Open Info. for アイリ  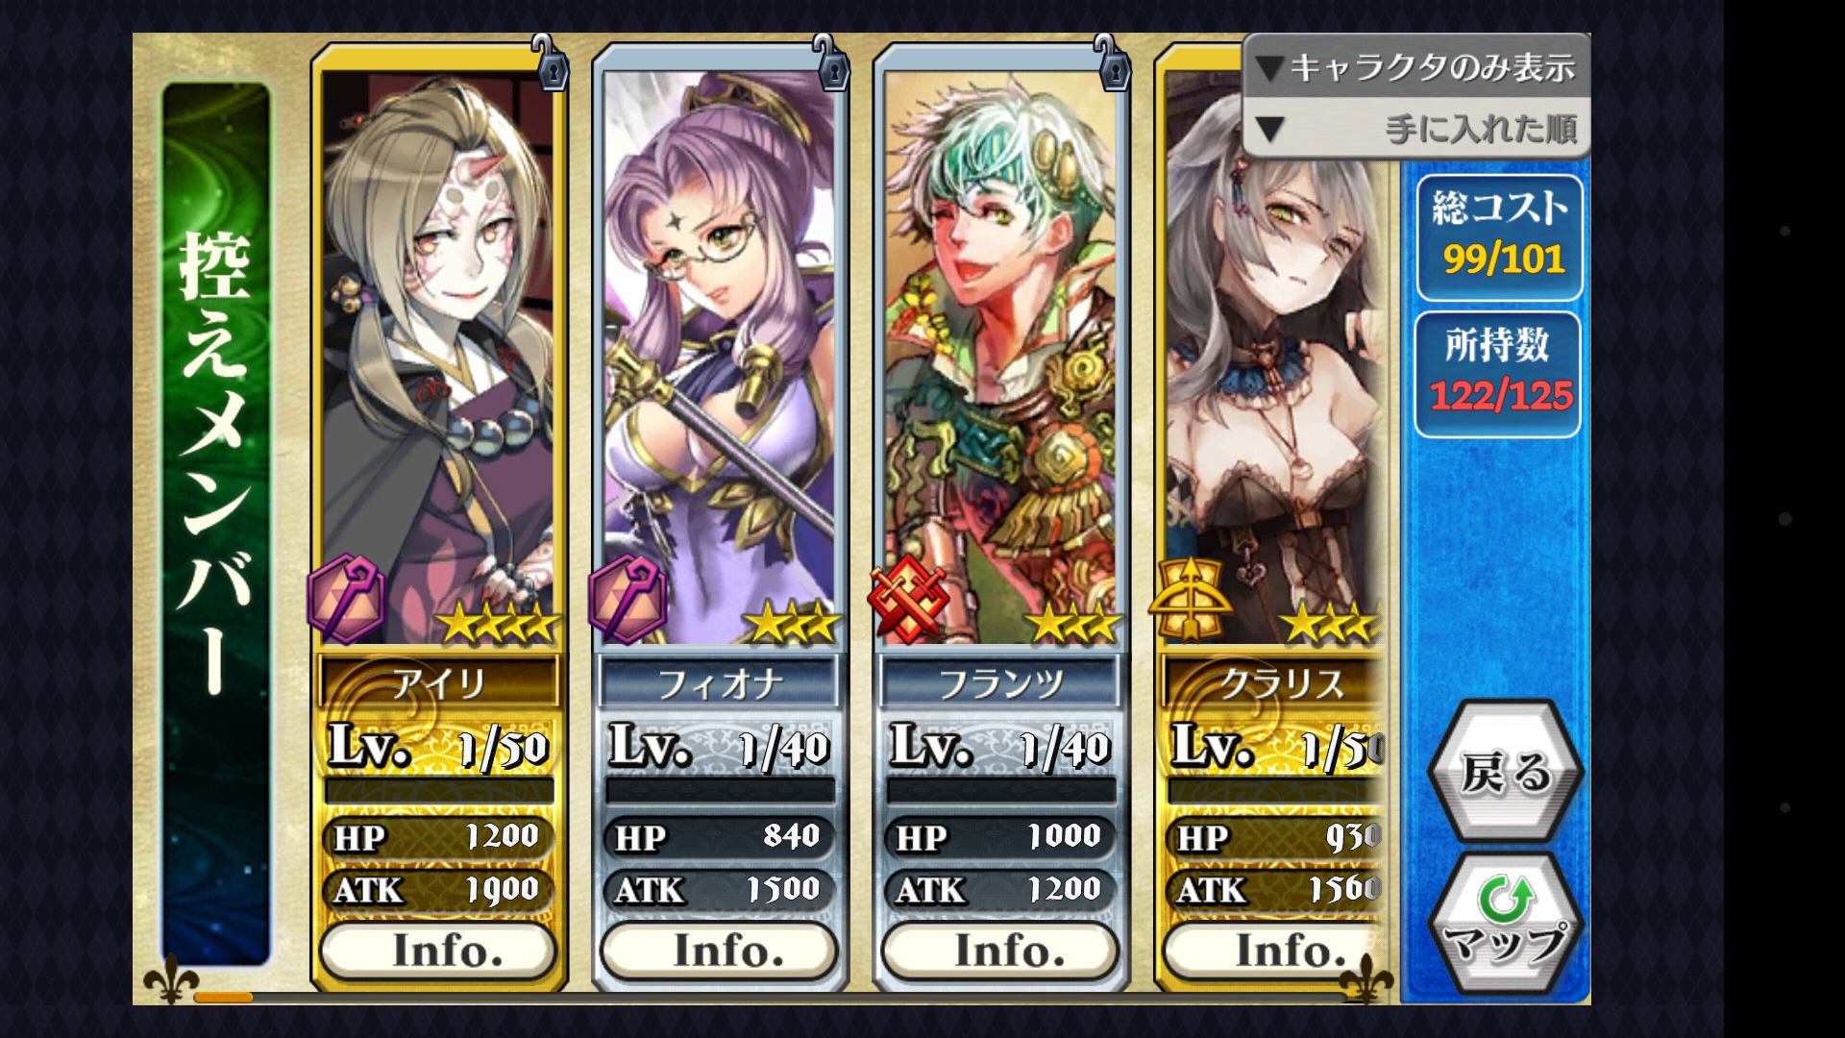point(438,951)
